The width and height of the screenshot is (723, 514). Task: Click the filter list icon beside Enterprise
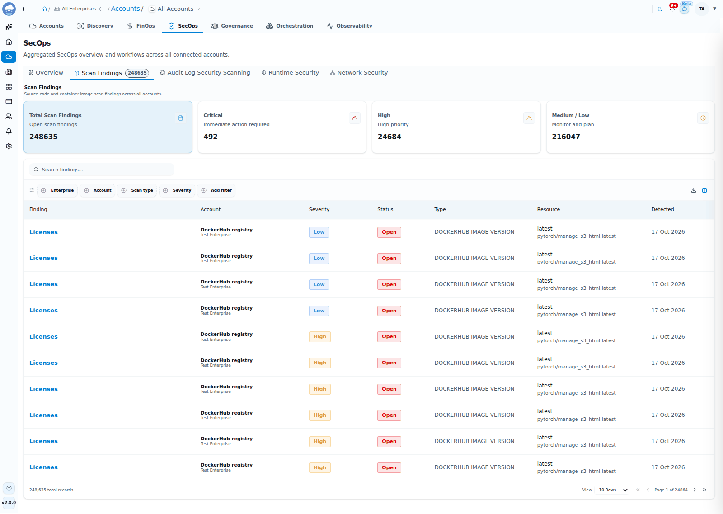coord(32,190)
